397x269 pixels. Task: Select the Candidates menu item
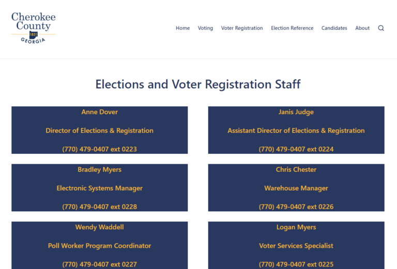click(334, 28)
